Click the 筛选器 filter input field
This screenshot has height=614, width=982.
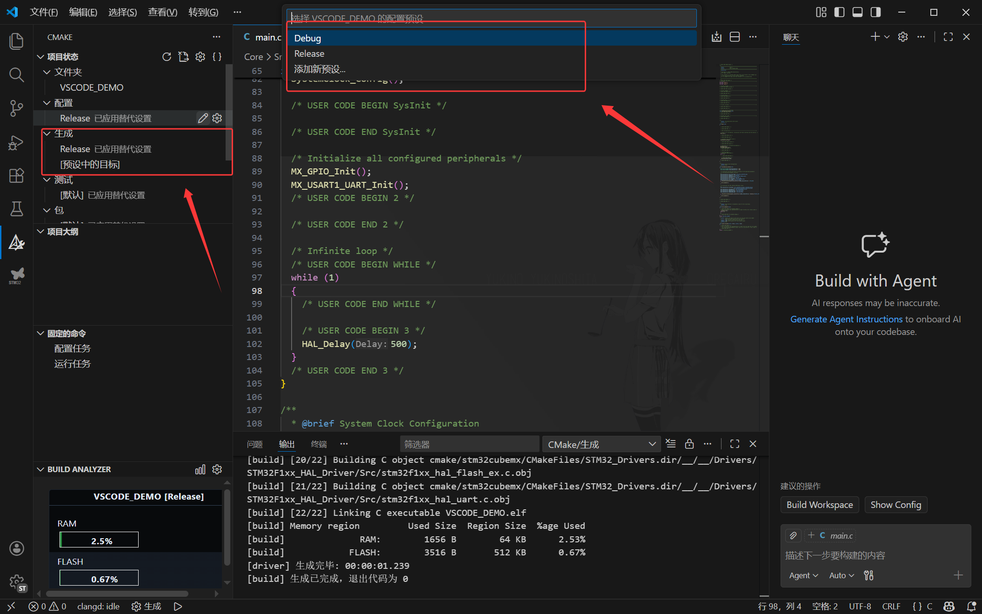pos(469,444)
